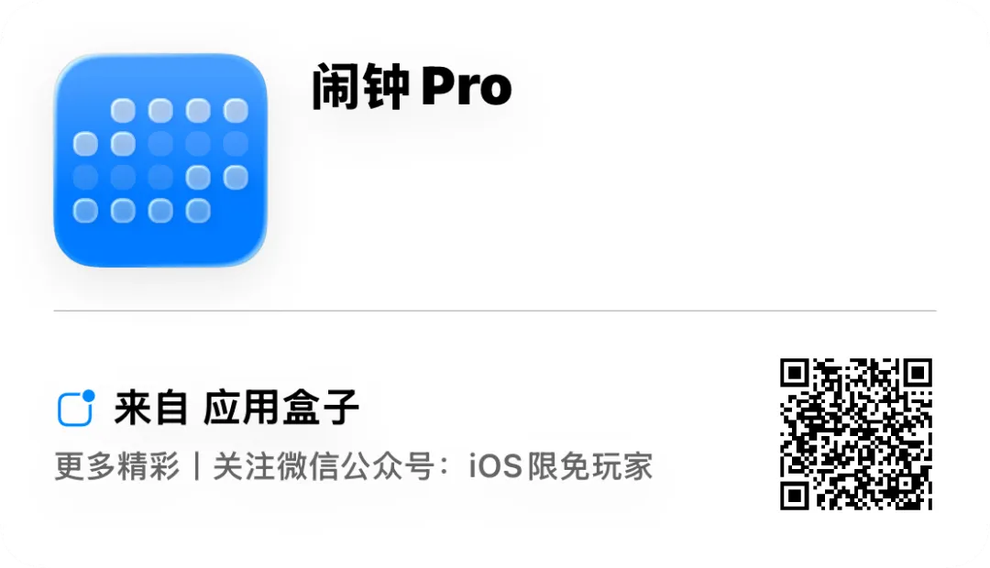
Task: Click the QR code's top-left finder square
Action: pyautogui.click(x=796, y=374)
